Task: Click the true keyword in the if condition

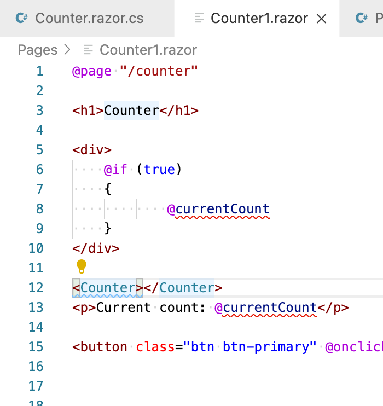Action: tap(160, 170)
